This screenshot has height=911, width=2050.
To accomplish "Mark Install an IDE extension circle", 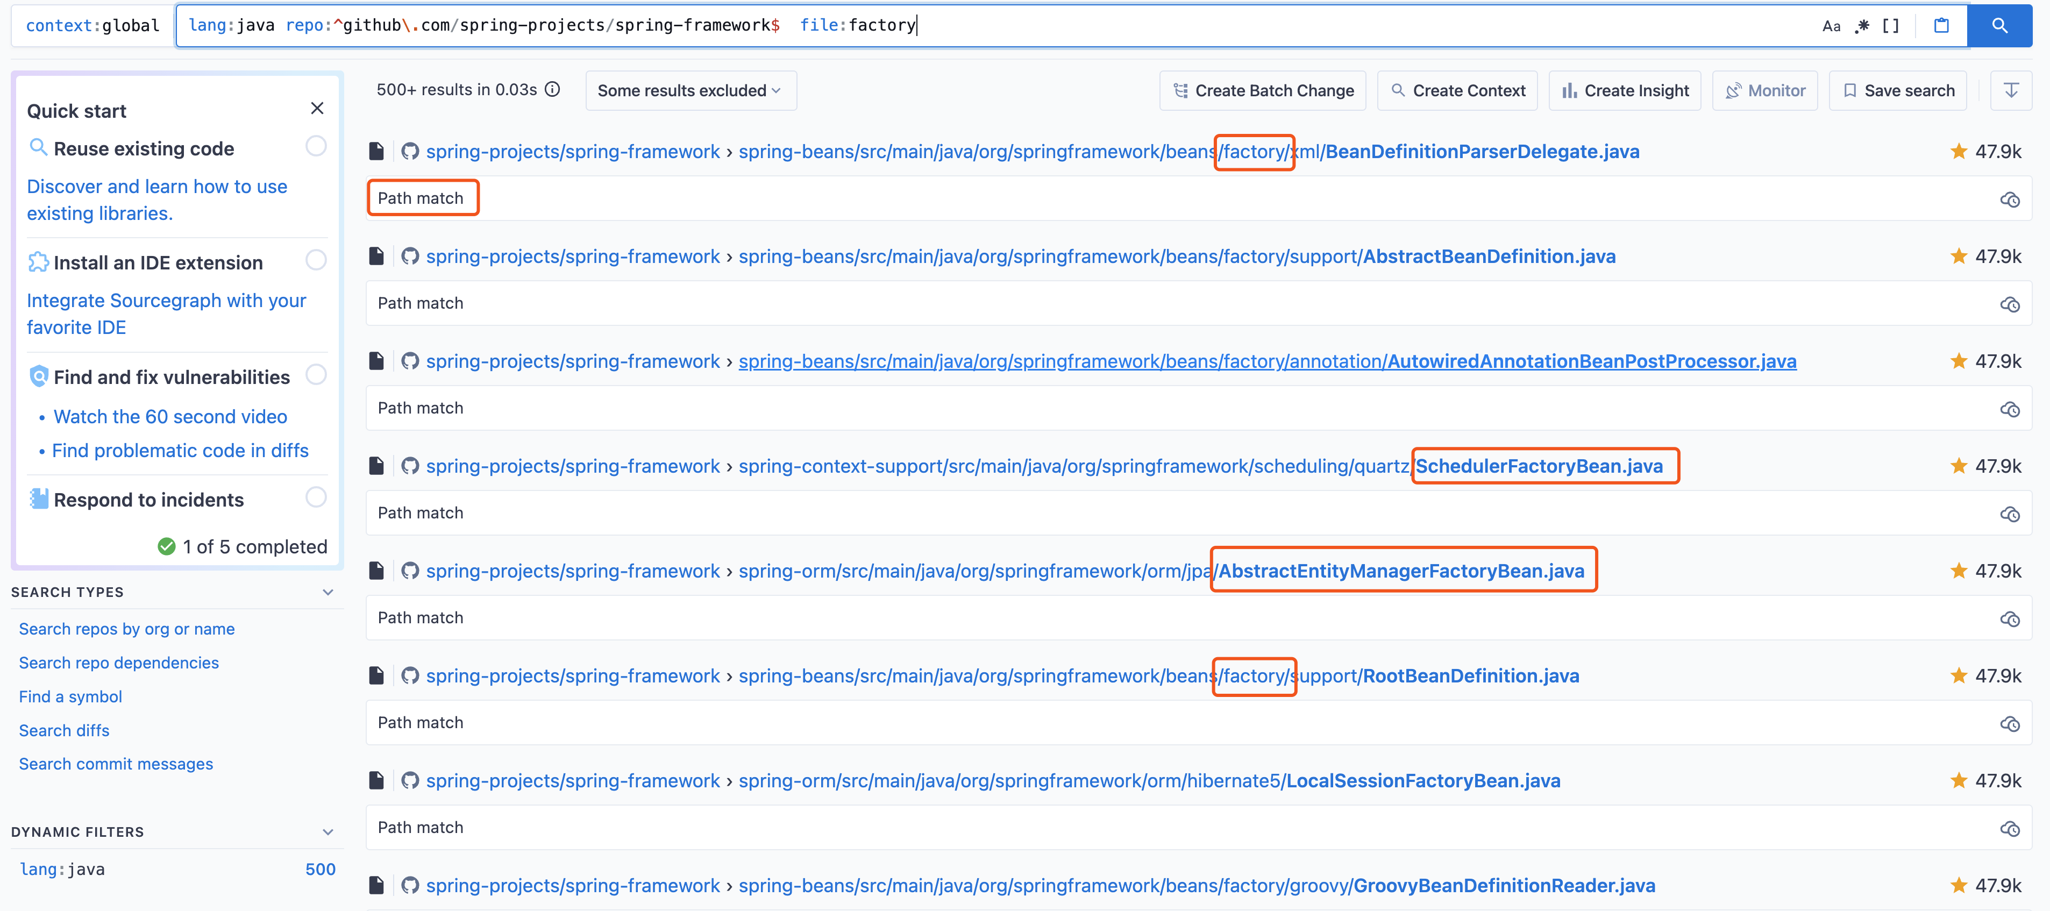I will pos(316,260).
